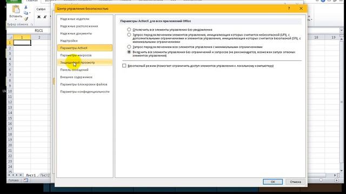Open the Copy dropdown arrow in Excel ribbon
346x194 pixels.
tap(30, 13)
